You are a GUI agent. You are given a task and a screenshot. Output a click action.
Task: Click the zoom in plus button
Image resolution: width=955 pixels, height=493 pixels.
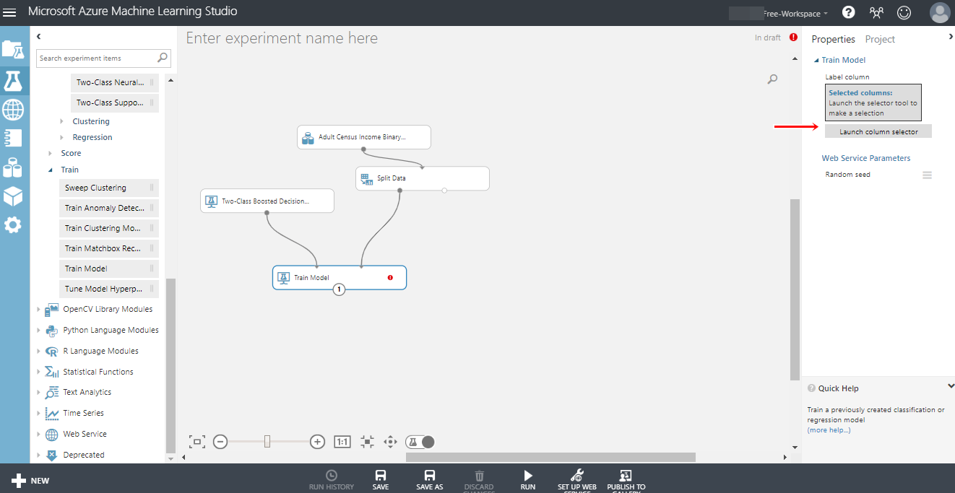[x=317, y=442]
